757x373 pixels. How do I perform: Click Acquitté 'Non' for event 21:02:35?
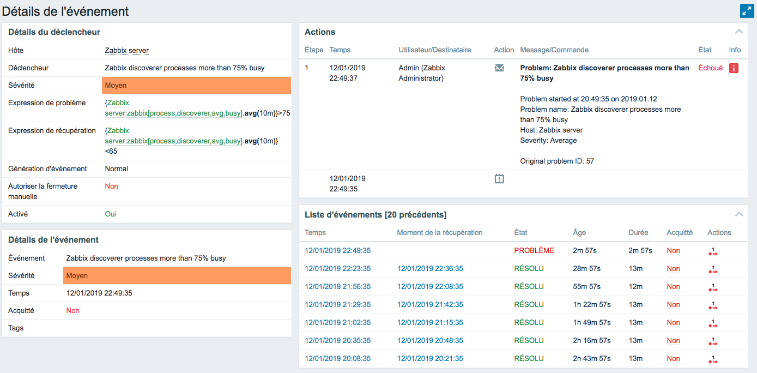tap(673, 323)
